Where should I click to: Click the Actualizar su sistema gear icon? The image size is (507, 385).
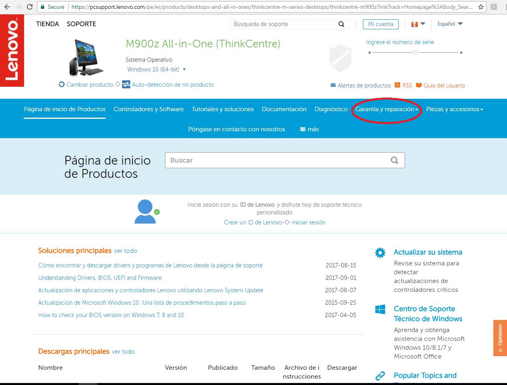(380, 253)
